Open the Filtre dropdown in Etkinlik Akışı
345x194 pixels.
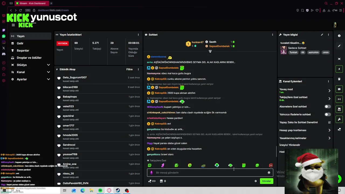click(129, 69)
